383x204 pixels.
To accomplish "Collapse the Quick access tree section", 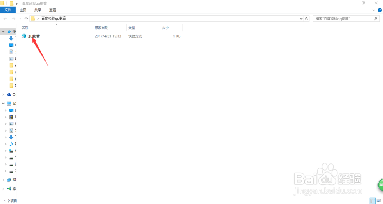I will pyautogui.click(x=3, y=31).
